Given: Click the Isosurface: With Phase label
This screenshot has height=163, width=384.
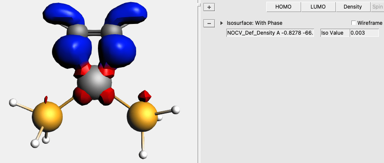Looking at the screenshot, I should 254,23.
